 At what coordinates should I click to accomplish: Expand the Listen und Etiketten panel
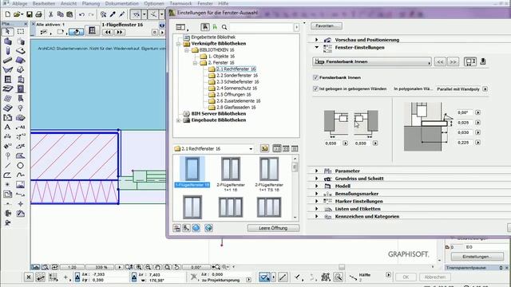316,209
